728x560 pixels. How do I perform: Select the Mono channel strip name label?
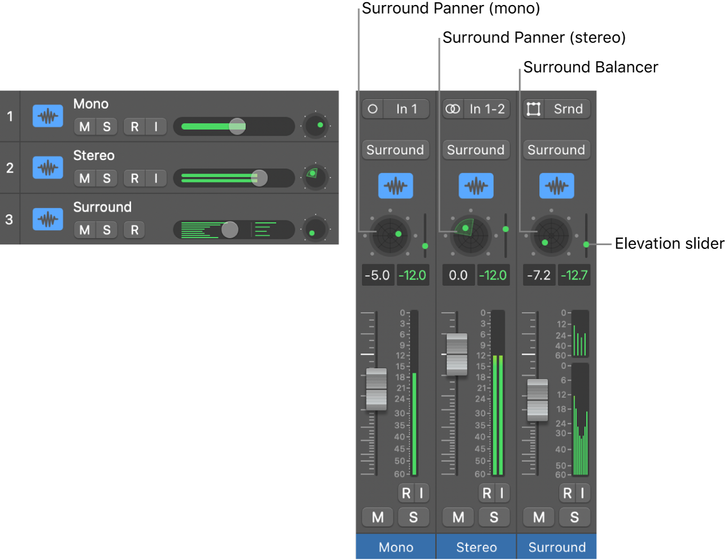395,546
